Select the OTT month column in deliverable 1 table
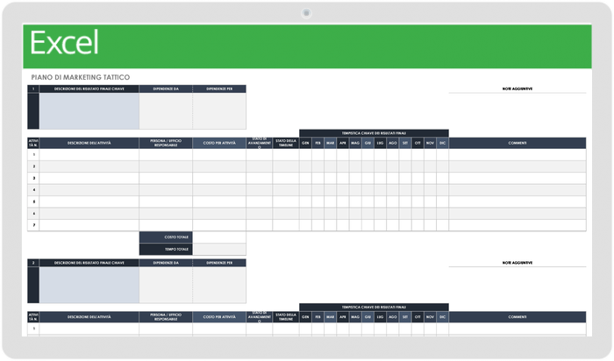The image size is (614, 361). [x=418, y=143]
